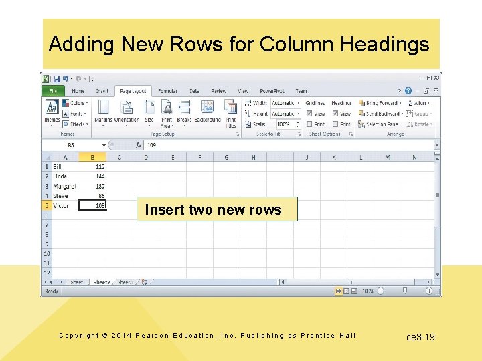Open the Print Area menu

[x=167, y=113]
